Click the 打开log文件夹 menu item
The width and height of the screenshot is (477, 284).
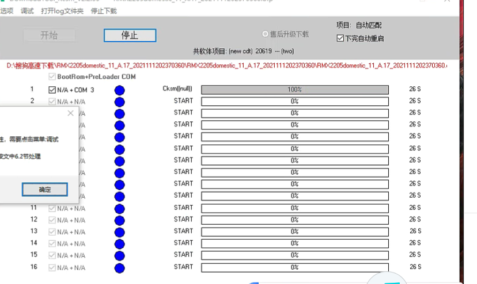pos(62,11)
